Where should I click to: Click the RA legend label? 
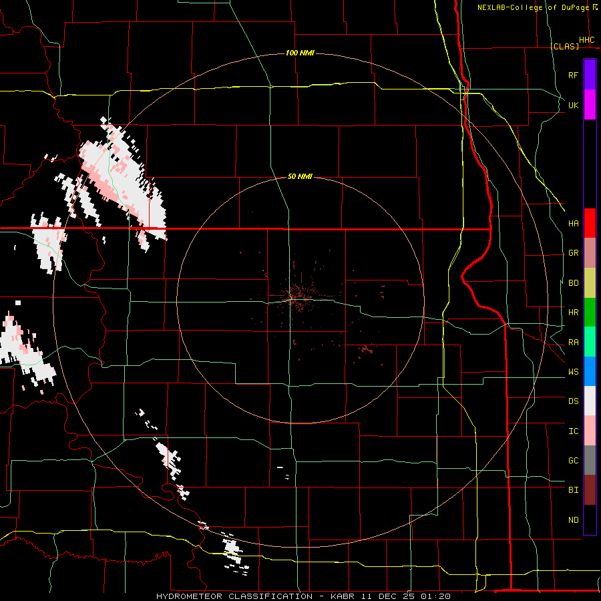[574, 343]
